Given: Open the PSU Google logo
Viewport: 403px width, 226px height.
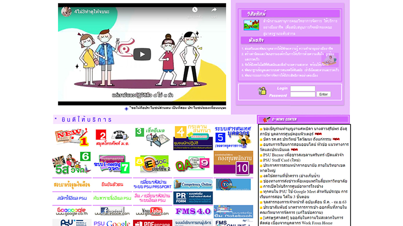Looking at the screenshot, I should pos(112,223).
